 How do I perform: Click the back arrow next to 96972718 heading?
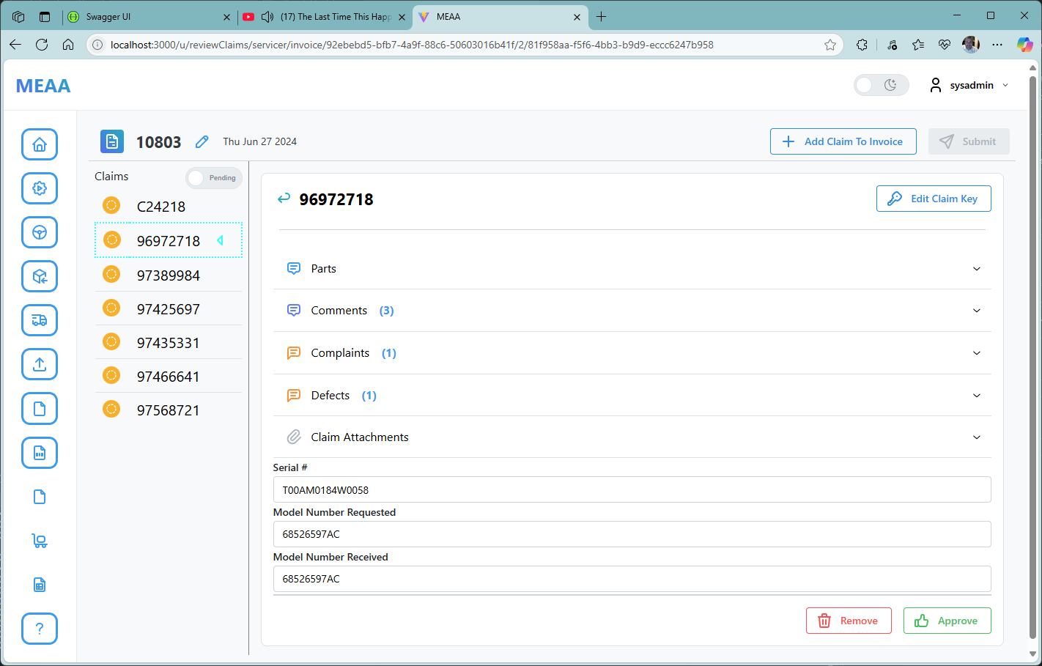(x=284, y=199)
